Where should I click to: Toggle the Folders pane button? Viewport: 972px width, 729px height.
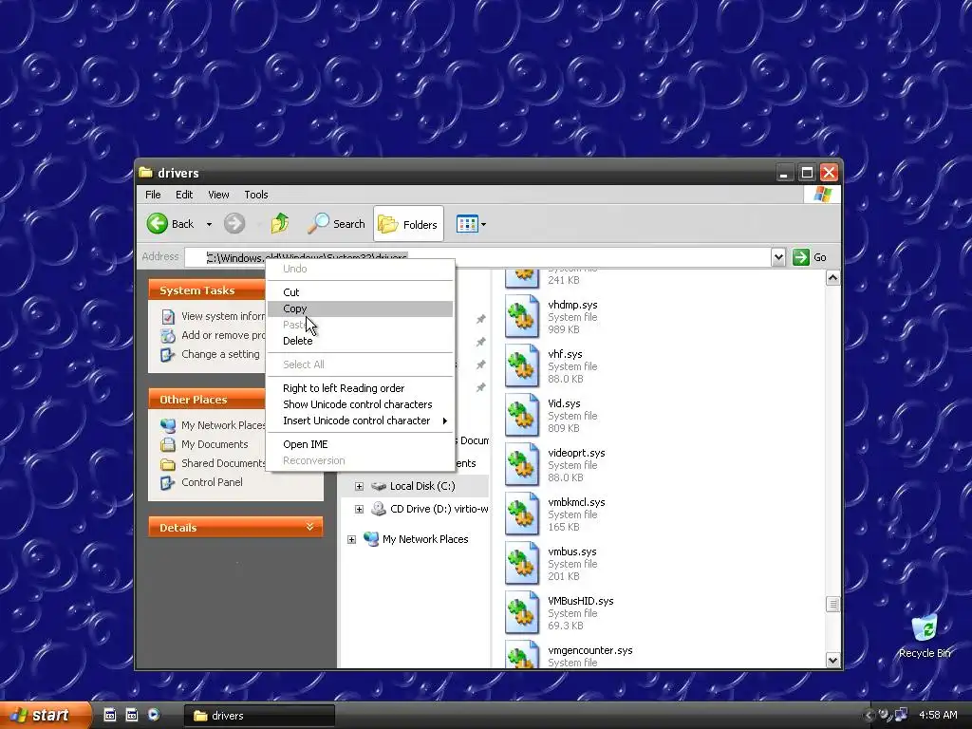[408, 224]
